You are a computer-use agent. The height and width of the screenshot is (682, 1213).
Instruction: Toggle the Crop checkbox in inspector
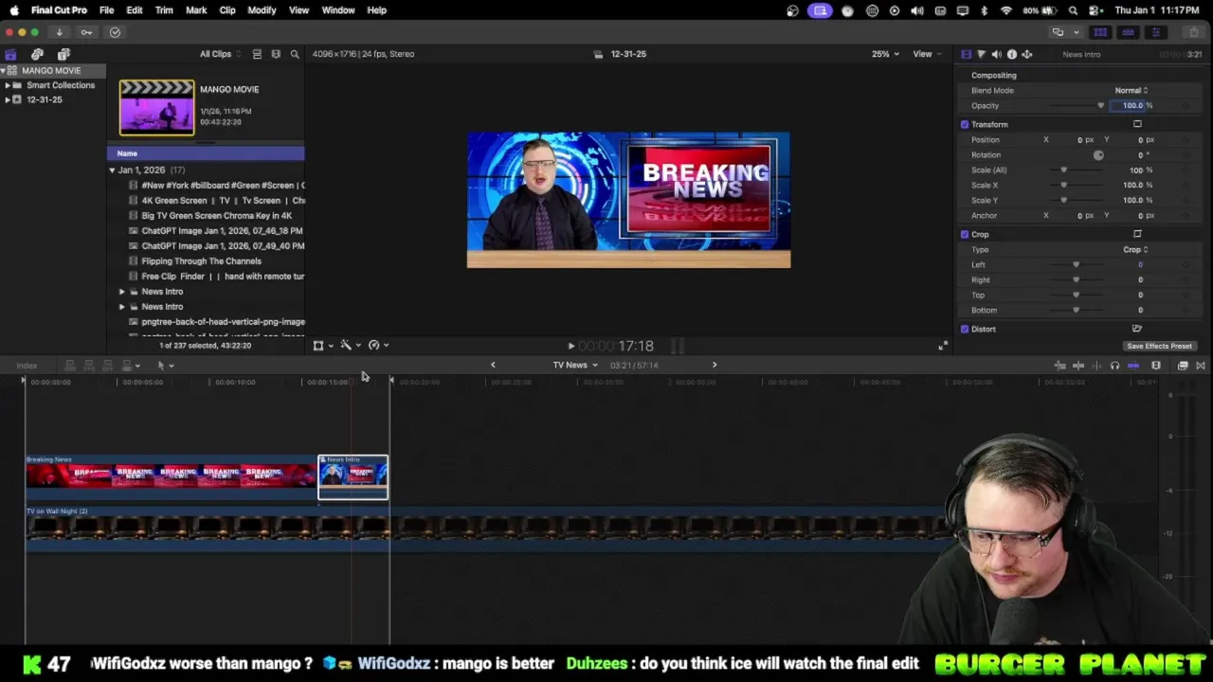click(x=965, y=234)
